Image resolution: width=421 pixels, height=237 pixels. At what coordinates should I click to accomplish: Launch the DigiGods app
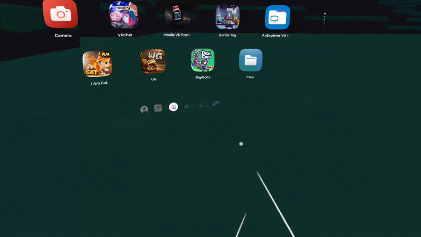coord(203,60)
